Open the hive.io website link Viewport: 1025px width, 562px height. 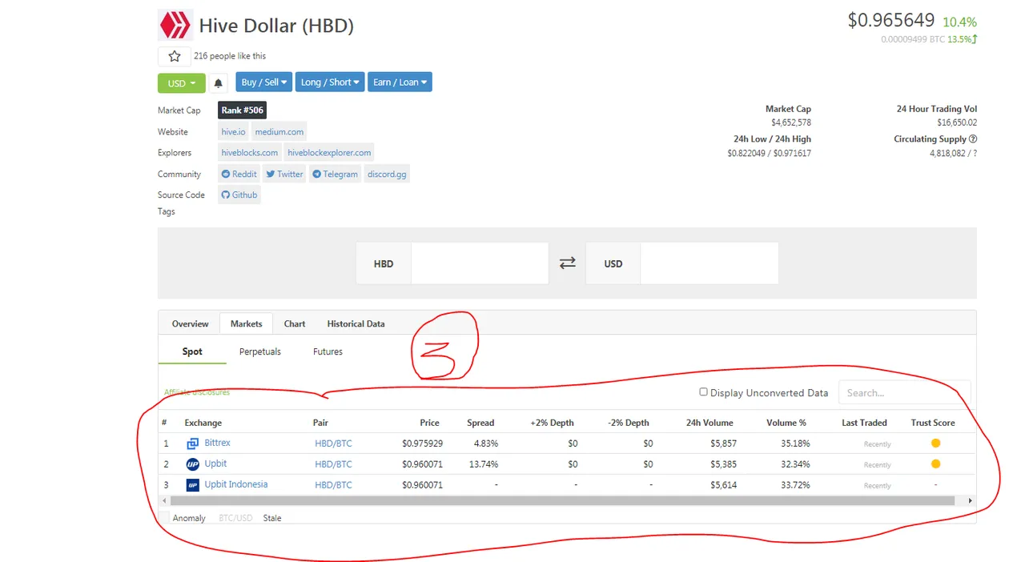(x=234, y=132)
